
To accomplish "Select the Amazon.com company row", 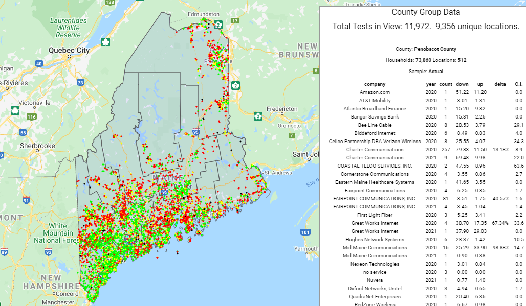I will [426, 92].
